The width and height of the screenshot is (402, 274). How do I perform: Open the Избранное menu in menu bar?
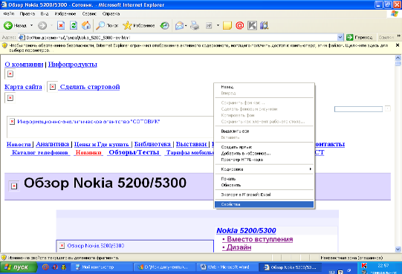pyautogui.click(x=65, y=13)
